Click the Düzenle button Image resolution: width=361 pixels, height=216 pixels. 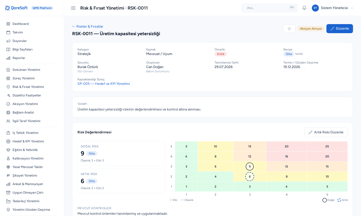pos(340,29)
